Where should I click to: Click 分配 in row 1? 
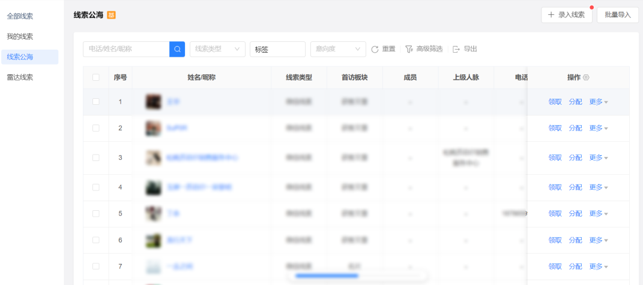tap(575, 102)
